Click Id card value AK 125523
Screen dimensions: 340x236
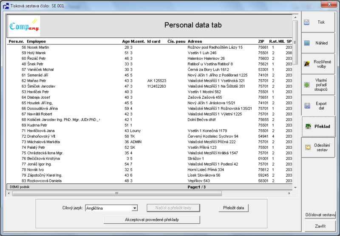pyautogui.click(x=156, y=81)
